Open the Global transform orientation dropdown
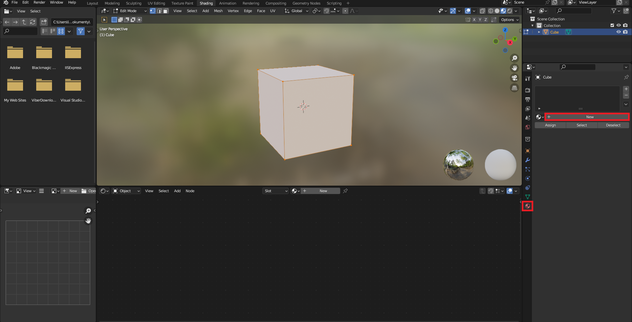632x322 pixels. 296,11
